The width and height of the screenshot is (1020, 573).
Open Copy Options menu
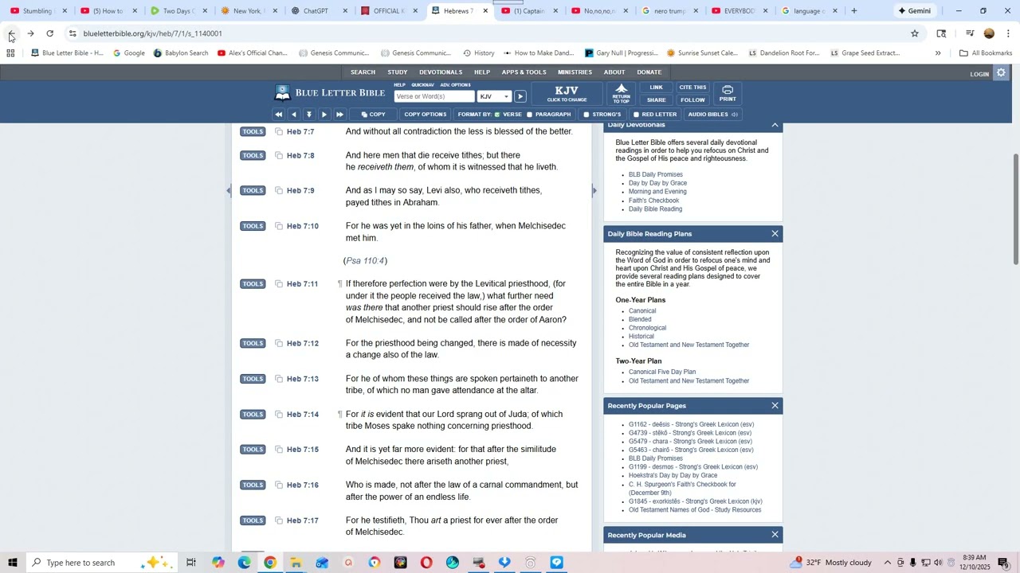click(425, 115)
